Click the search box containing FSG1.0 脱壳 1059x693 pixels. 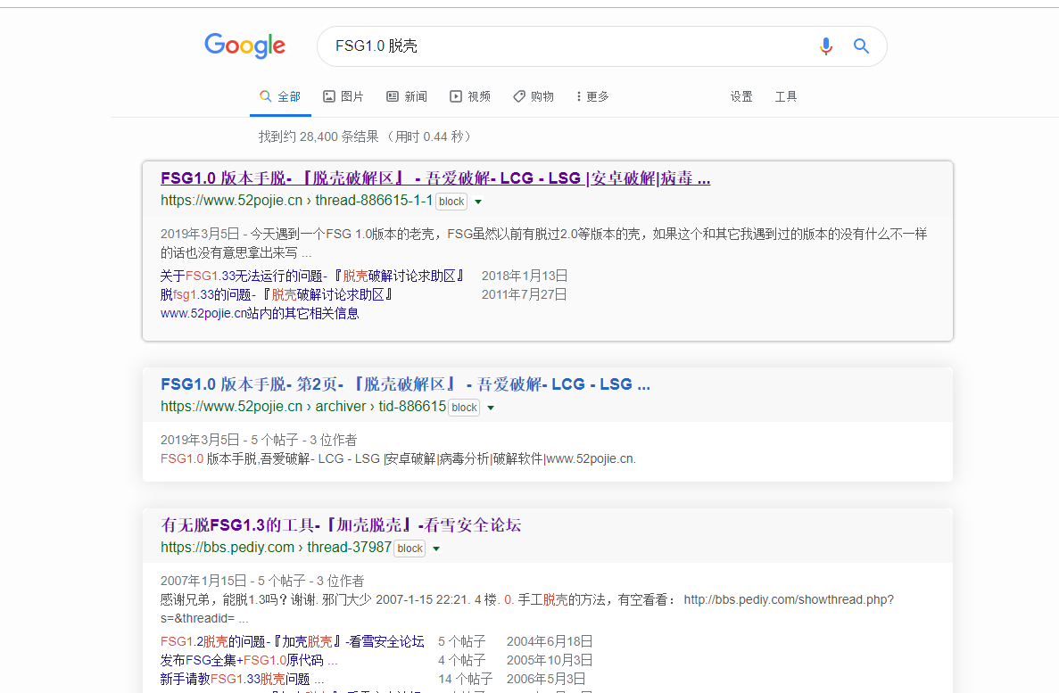601,45
